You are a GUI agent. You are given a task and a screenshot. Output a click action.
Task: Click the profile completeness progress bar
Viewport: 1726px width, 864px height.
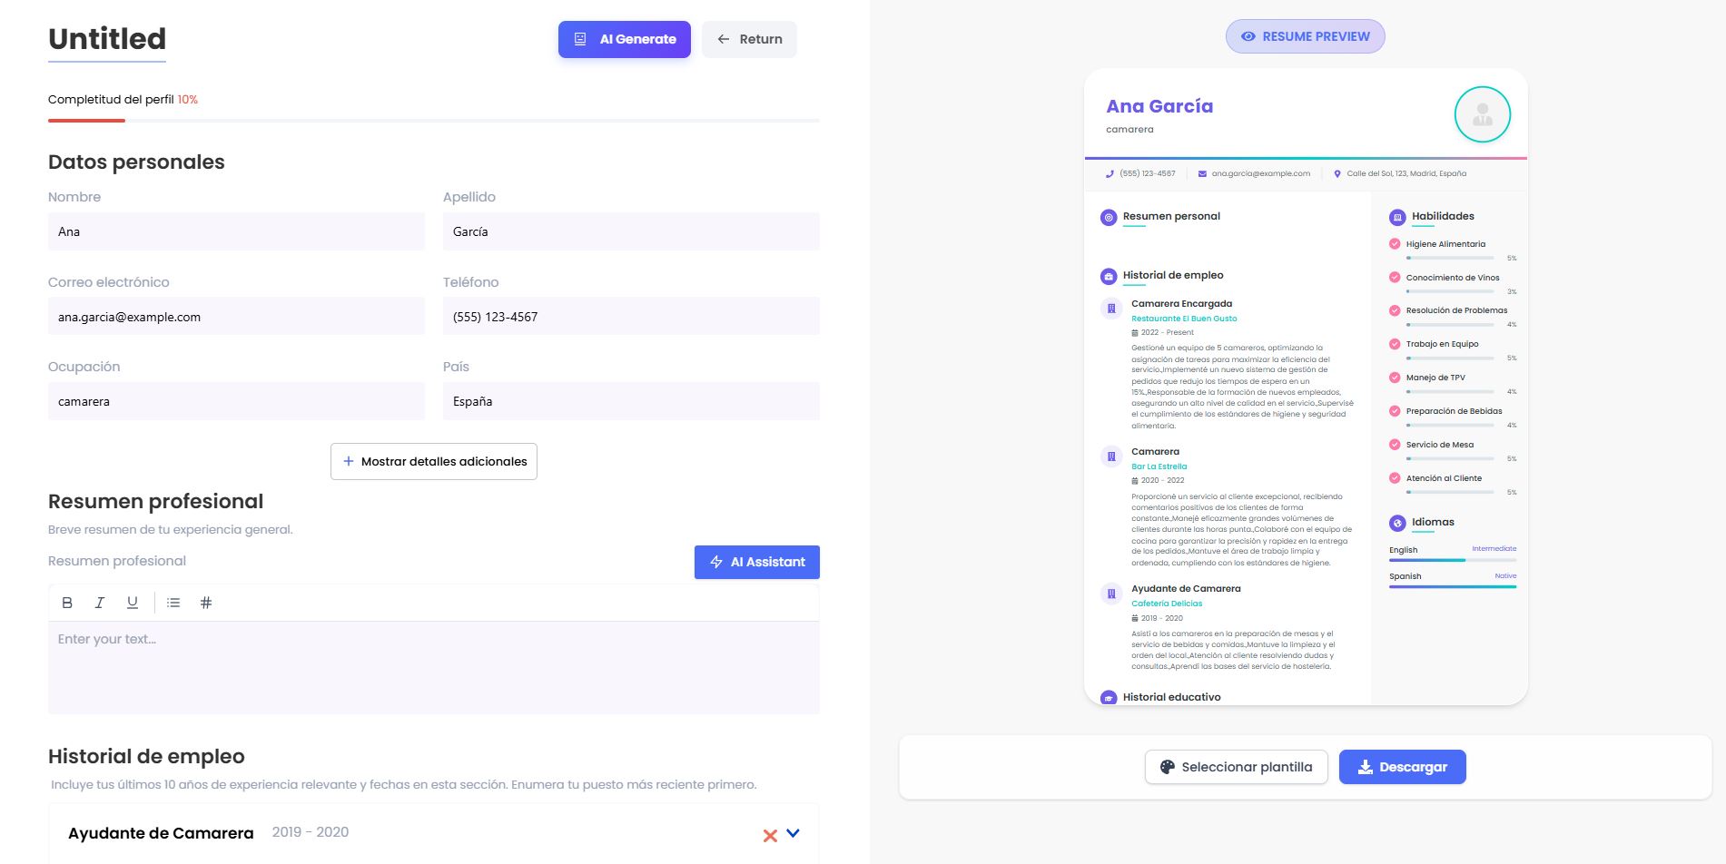[433, 120]
